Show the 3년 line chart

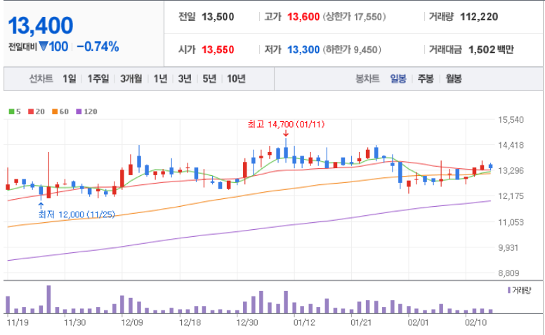tap(185, 78)
